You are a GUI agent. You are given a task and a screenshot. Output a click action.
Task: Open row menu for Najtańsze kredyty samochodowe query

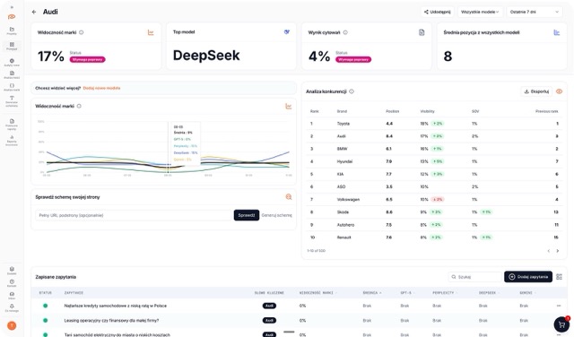tap(559, 306)
